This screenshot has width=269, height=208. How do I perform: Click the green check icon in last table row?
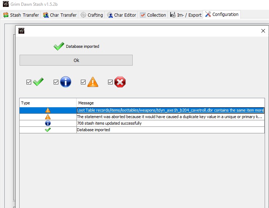click(x=48, y=130)
